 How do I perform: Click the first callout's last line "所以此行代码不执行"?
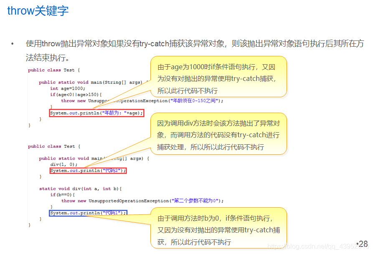point(188,91)
